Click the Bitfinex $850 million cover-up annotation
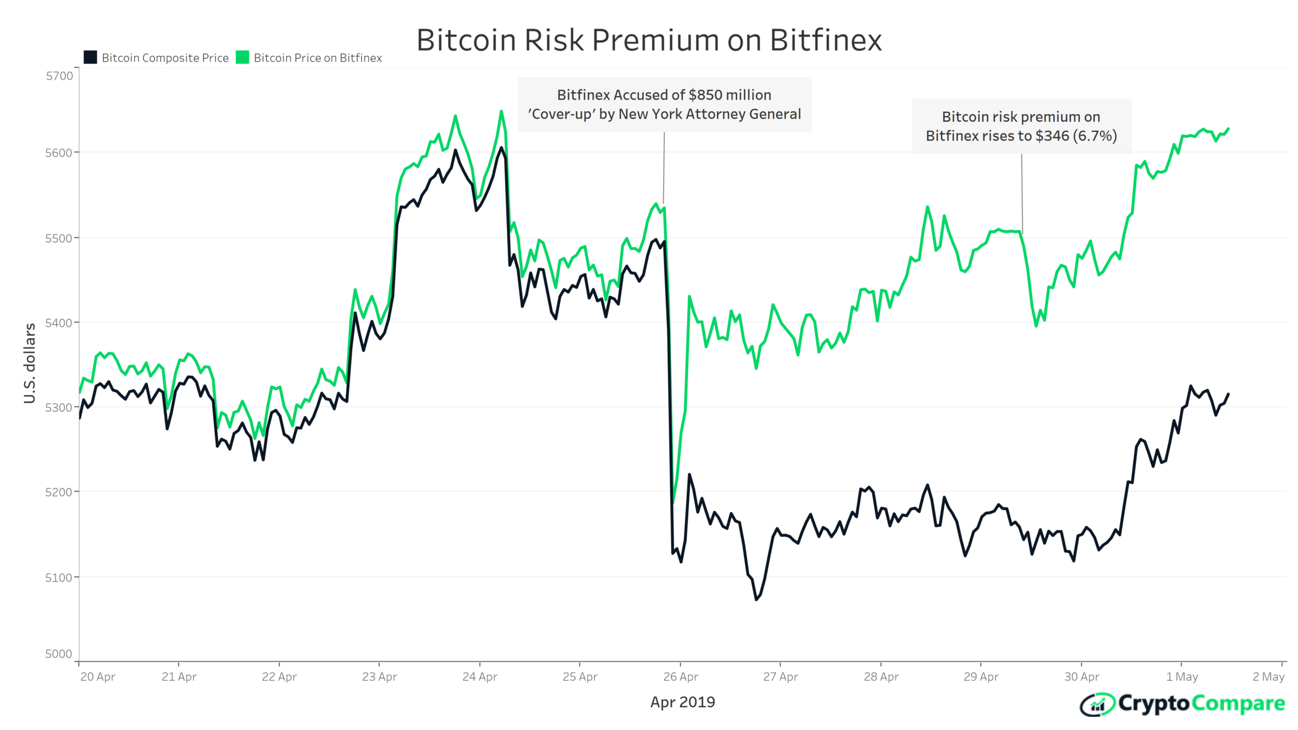This screenshot has height=730, width=1298. (664, 104)
